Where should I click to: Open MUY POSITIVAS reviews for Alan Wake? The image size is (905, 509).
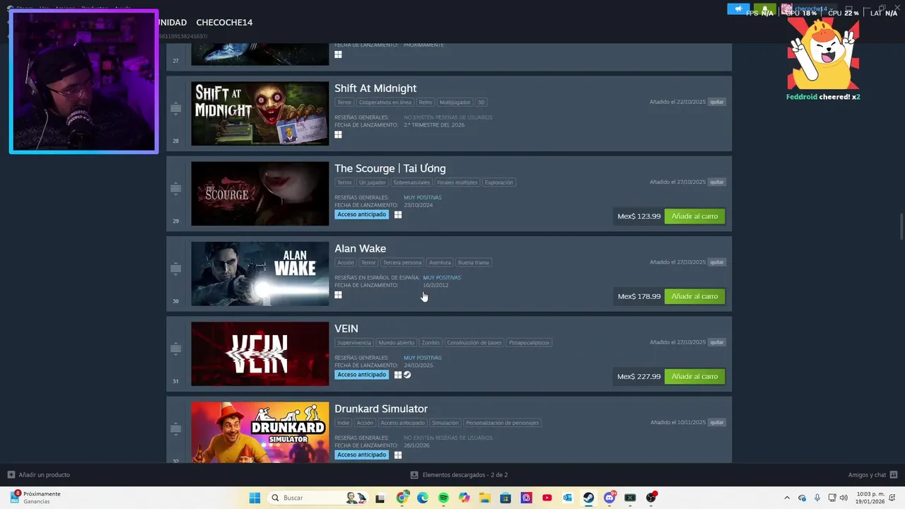pyautogui.click(x=442, y=278)
